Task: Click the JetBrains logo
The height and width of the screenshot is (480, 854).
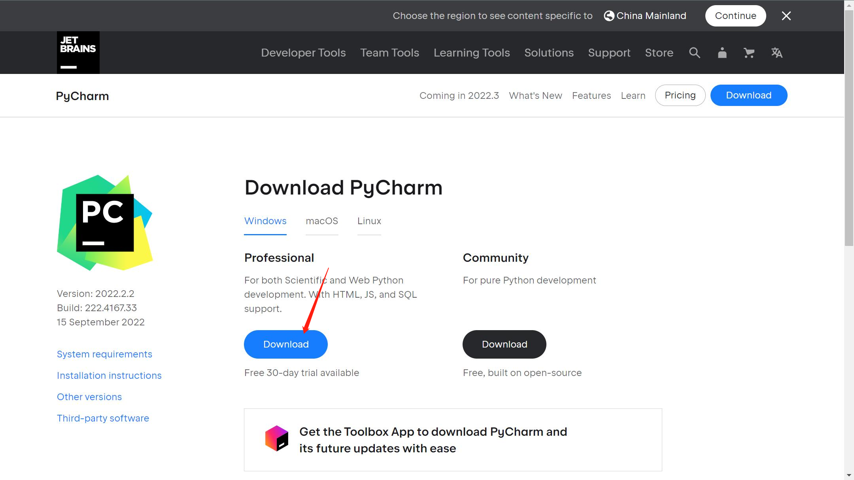Action: tap(78, 53)
